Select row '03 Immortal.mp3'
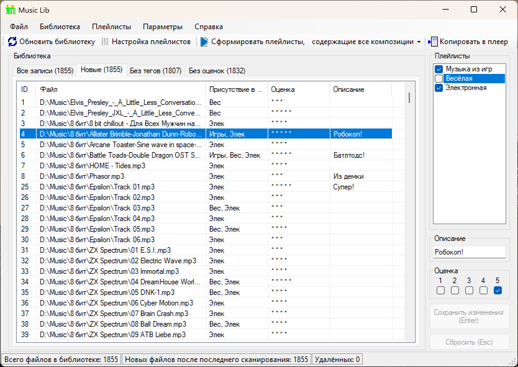This screenshot has width=518, height=367. click(206, 271)
